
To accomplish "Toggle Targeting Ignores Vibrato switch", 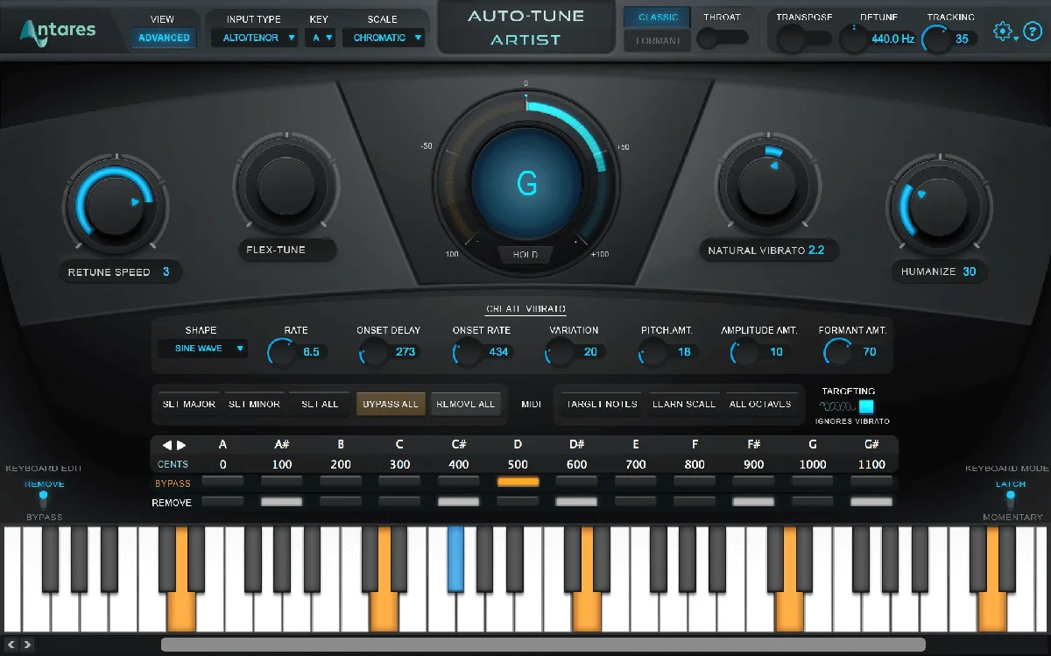I will (866, 406).
